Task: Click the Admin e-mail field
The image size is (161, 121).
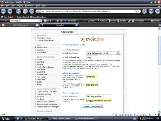Action: [x=99, y=100]
